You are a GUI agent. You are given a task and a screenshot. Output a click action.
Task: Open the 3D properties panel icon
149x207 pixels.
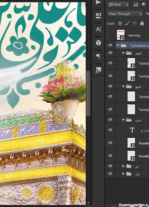click(98, 15)
